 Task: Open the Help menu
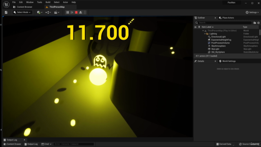point(73,2)
